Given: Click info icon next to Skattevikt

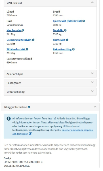Looking at the screenshot, I should click(67, 40).
